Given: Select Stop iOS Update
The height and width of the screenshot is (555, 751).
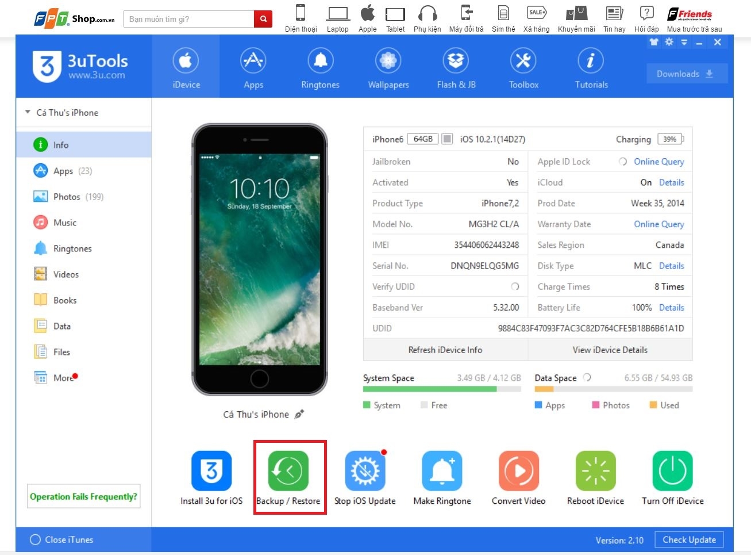Looking at the screenshot, I should click(x=365, y=470).
